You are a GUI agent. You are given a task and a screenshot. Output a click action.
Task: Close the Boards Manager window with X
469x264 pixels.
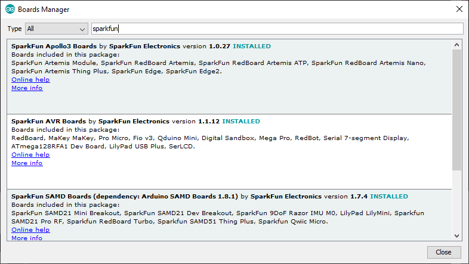click(x=459, y=10)
